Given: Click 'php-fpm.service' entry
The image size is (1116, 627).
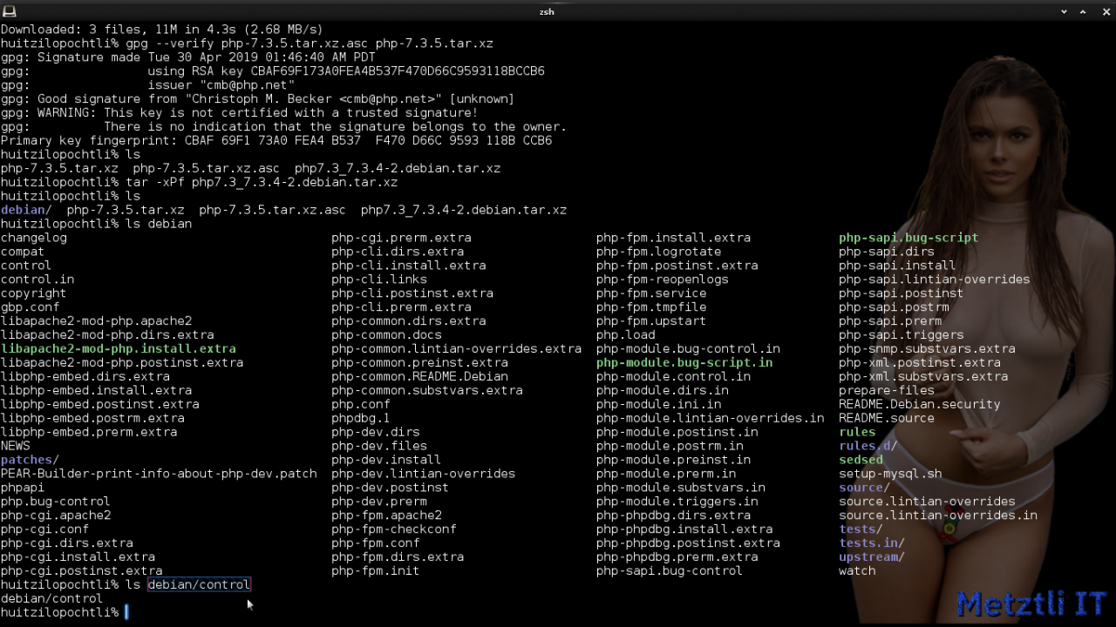Looking at the screenshot, I should (651, 293).
